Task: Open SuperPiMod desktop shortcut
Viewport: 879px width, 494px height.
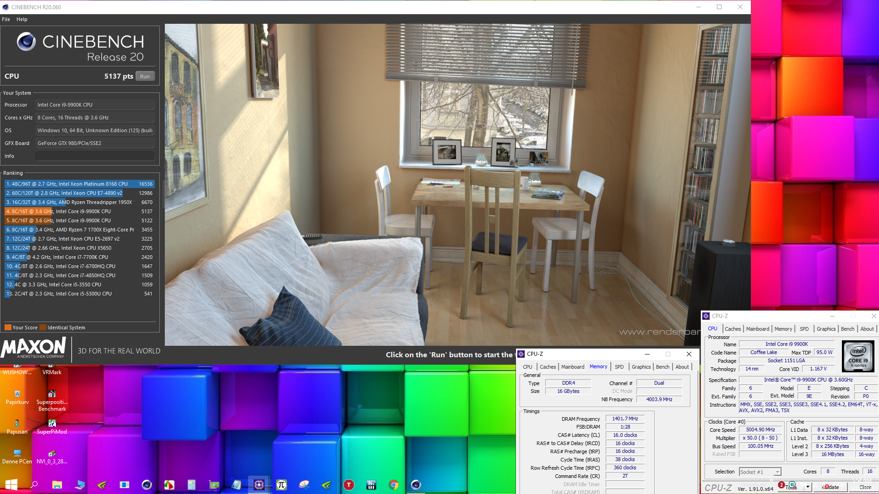Action: [52, 427]
